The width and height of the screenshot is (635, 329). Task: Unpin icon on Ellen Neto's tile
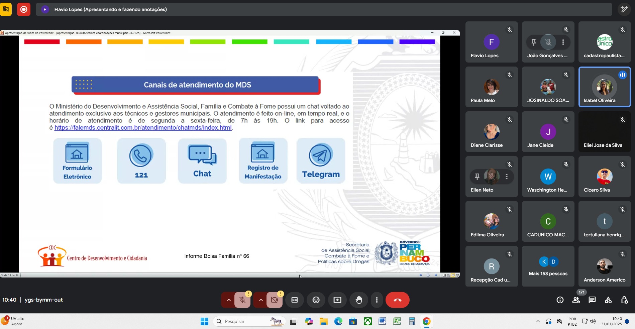pos(477,177)
